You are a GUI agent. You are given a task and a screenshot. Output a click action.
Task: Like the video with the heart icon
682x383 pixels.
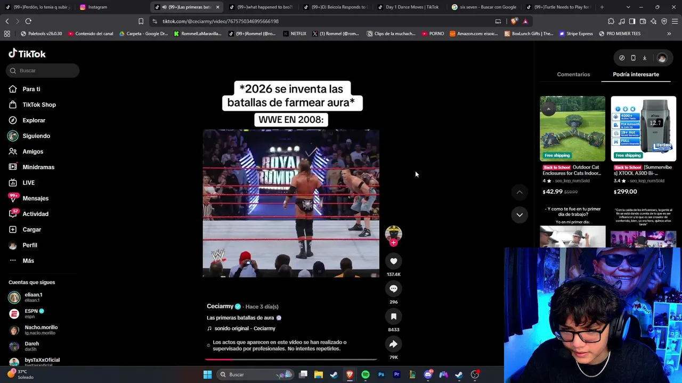click(393, 261)
